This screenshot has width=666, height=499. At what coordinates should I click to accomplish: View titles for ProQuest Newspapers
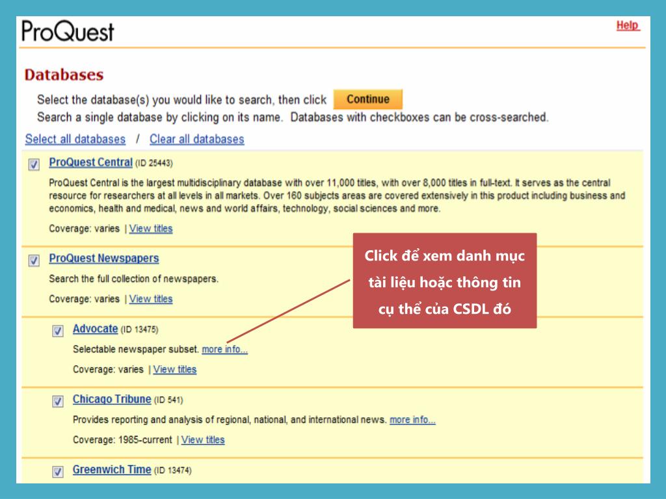(151, 299)
